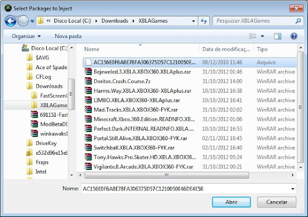Select the 691151-Fast archive in the tree
The image size is (308, 217).
49,115
